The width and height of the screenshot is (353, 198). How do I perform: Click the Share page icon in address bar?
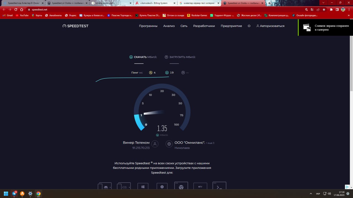click(x=318, y=9)
